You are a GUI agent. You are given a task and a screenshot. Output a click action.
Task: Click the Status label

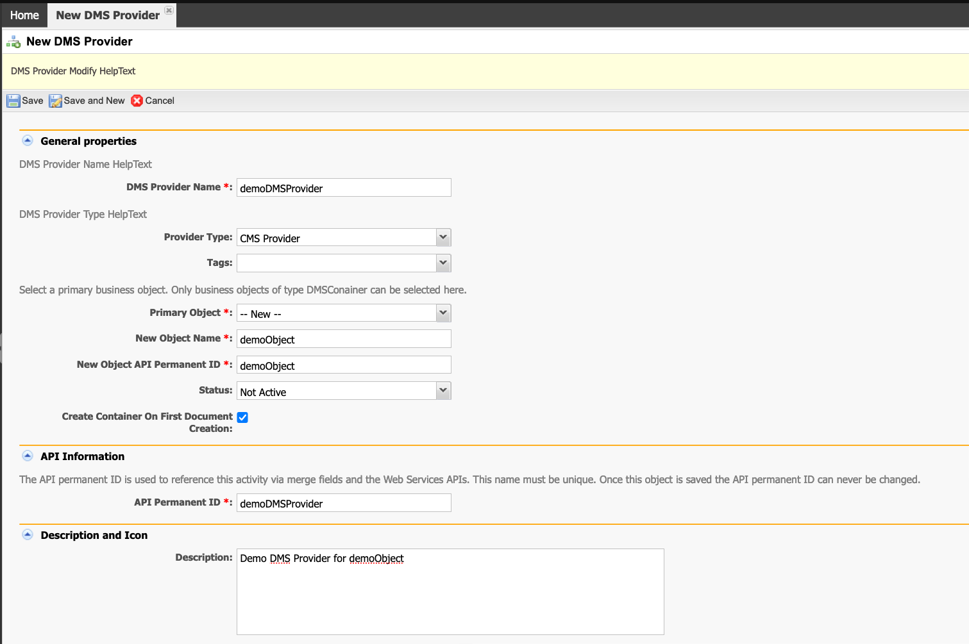point(215,390)
